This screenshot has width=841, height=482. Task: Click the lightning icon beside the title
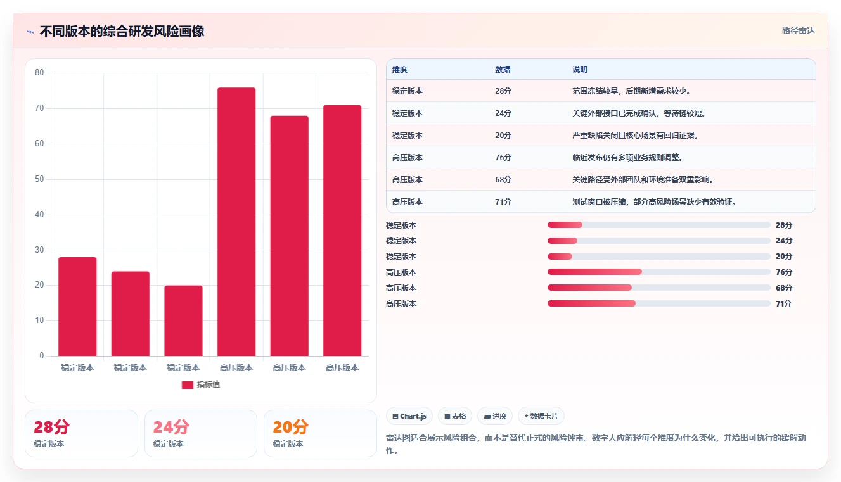(30, 32)
